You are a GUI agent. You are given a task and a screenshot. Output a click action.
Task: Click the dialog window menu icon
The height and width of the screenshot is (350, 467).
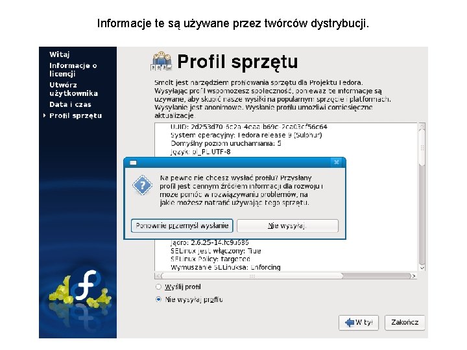point(133,163)
